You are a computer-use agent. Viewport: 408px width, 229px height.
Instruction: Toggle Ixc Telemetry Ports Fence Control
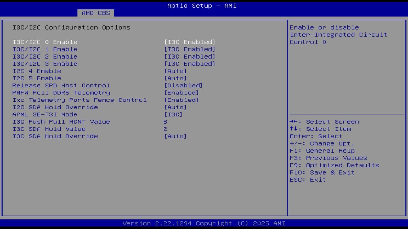point(79,100)
